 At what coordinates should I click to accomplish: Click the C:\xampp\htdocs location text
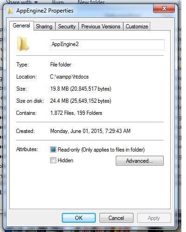69,77
